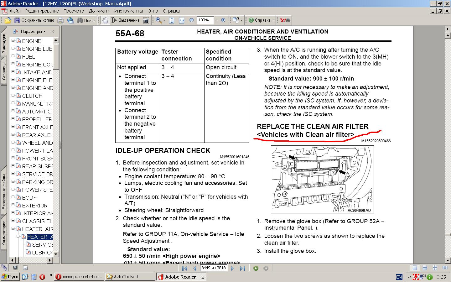Print the document using the printer icon

tap(60, 20)
